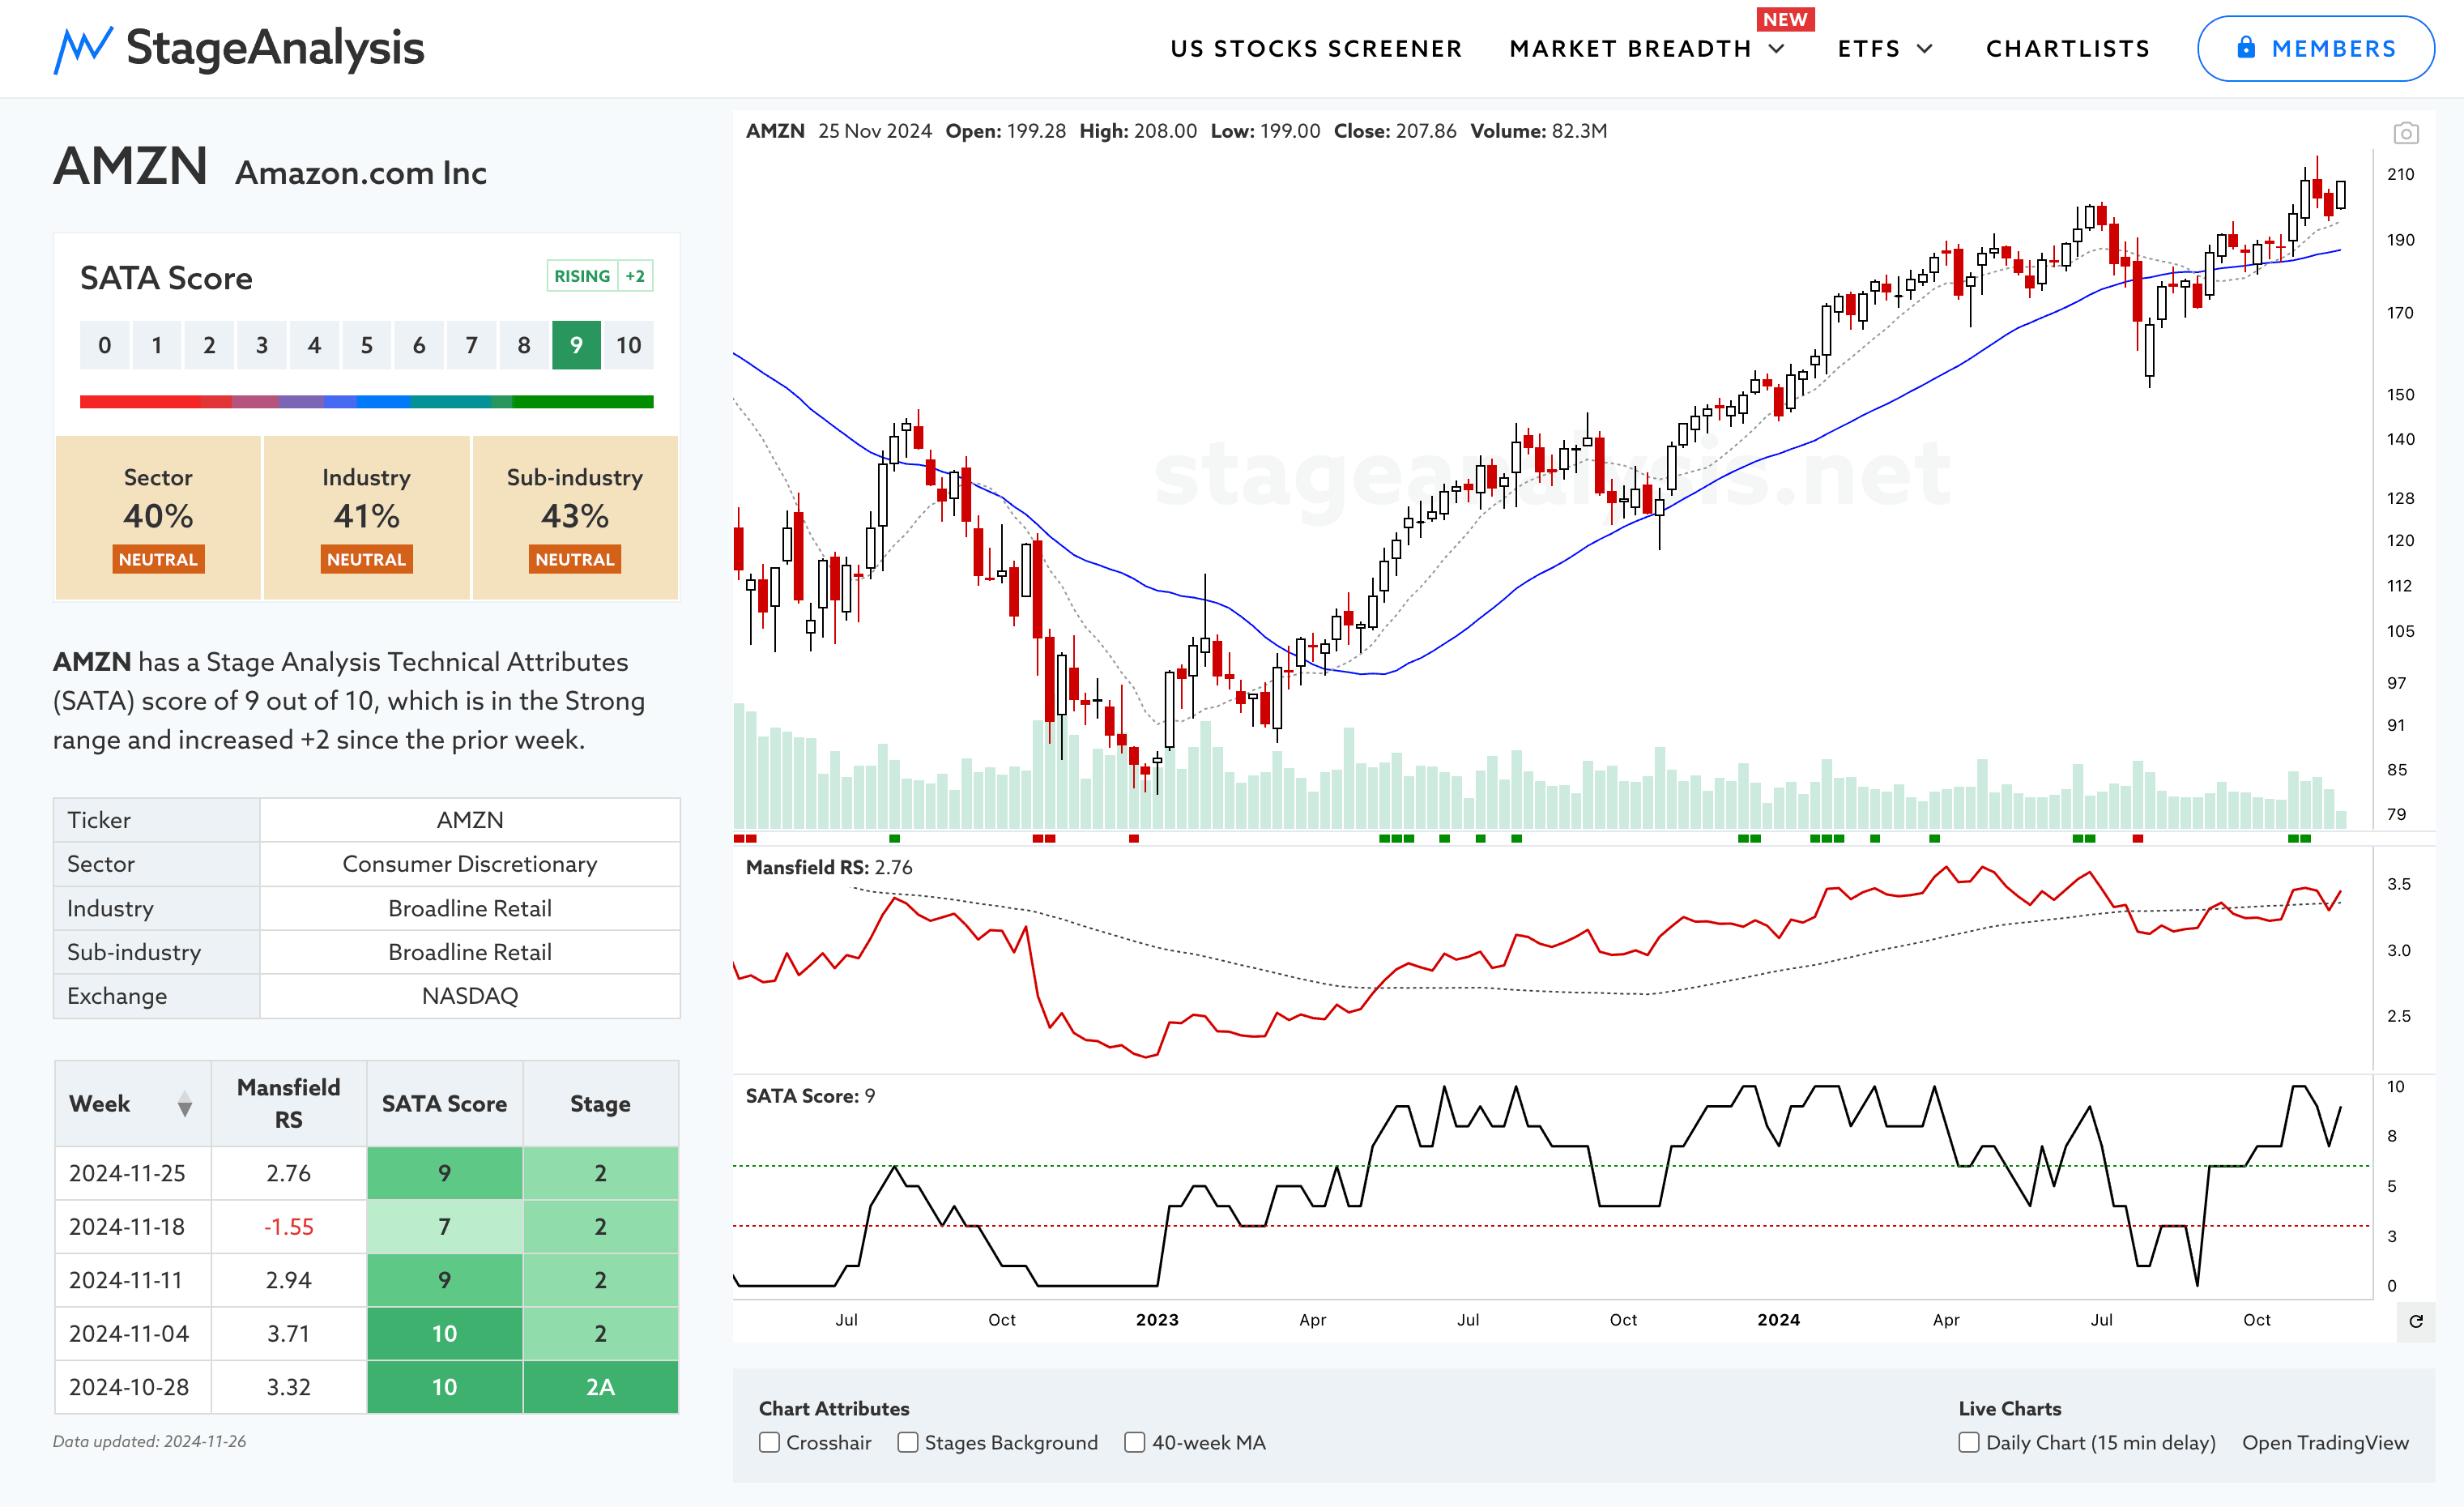Click the SATA score 0 box

[x=104, y=345]
